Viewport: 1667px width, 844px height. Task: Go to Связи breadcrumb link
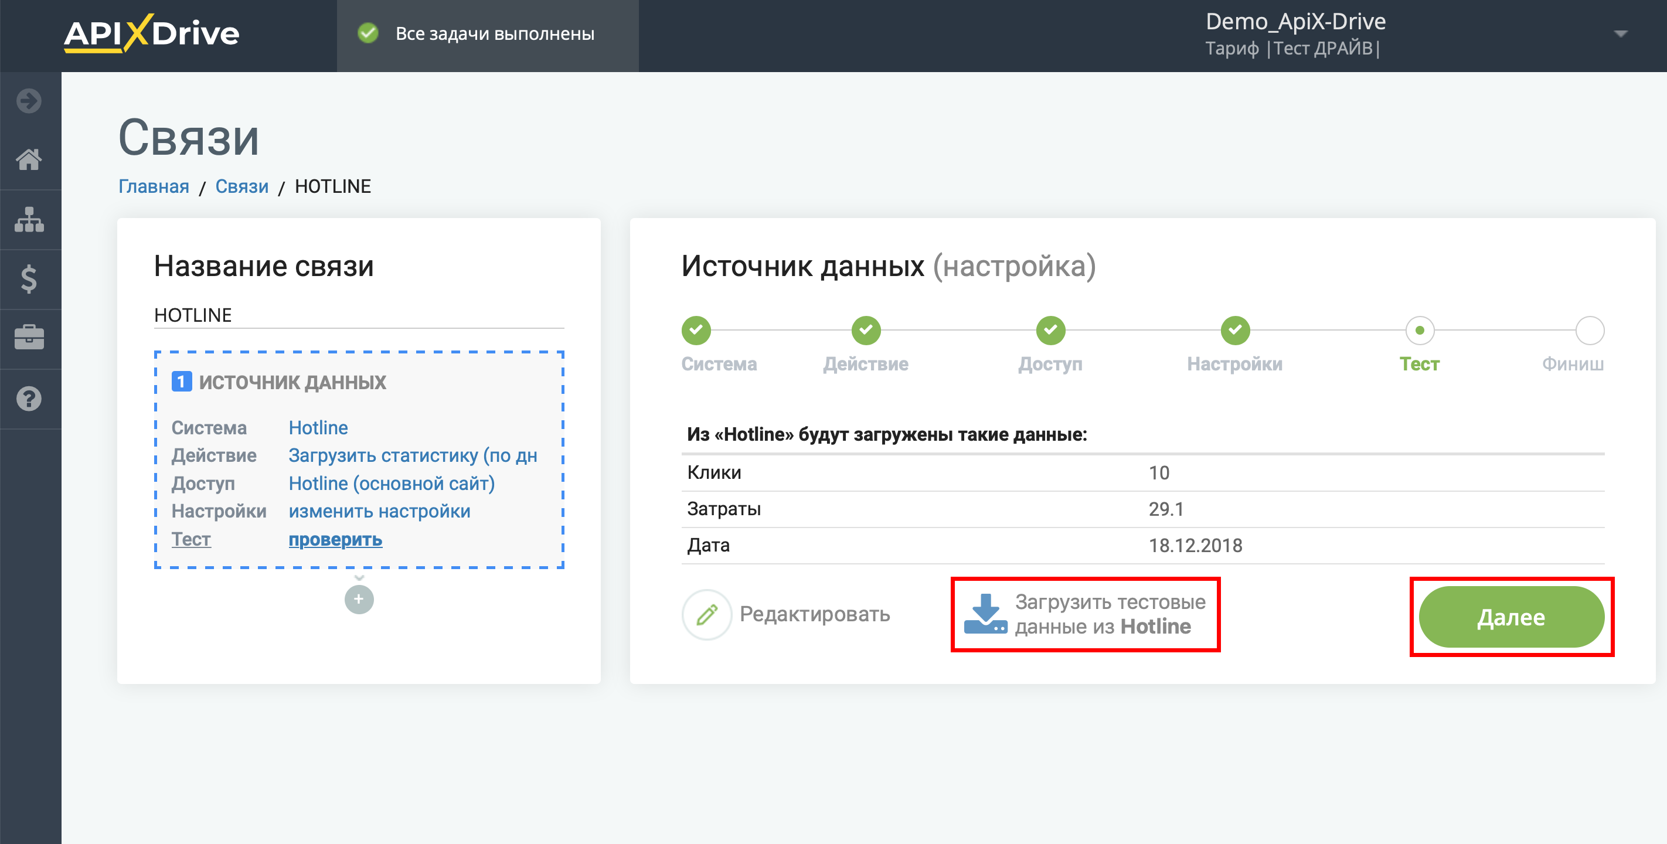[241, 186]
